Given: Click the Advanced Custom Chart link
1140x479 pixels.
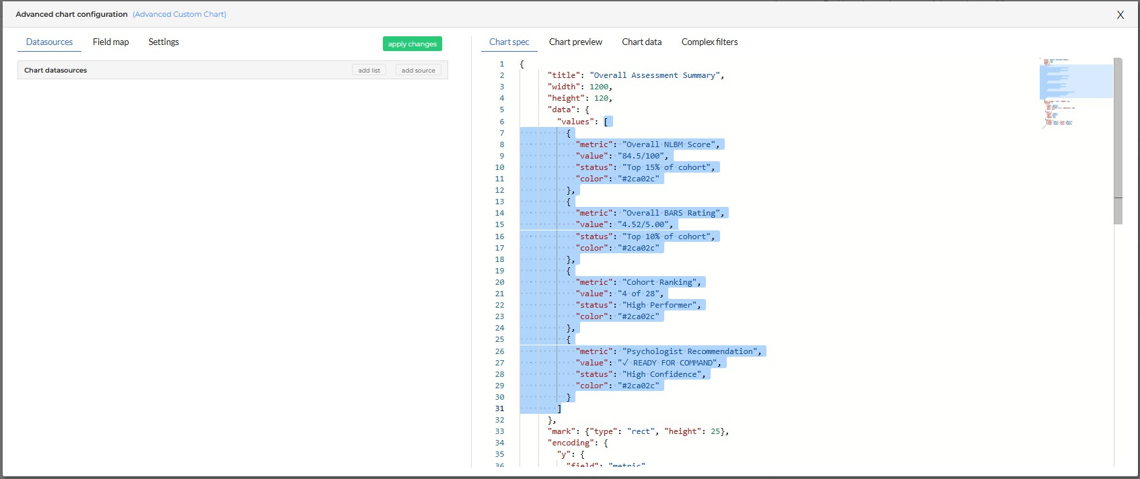Looking at the screenshot, I should coord(180,14).
